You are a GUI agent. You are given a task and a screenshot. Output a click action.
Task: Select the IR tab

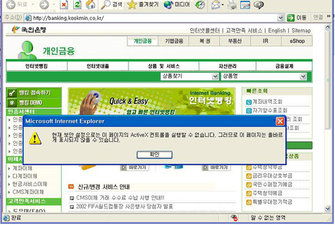pos(266,41)
